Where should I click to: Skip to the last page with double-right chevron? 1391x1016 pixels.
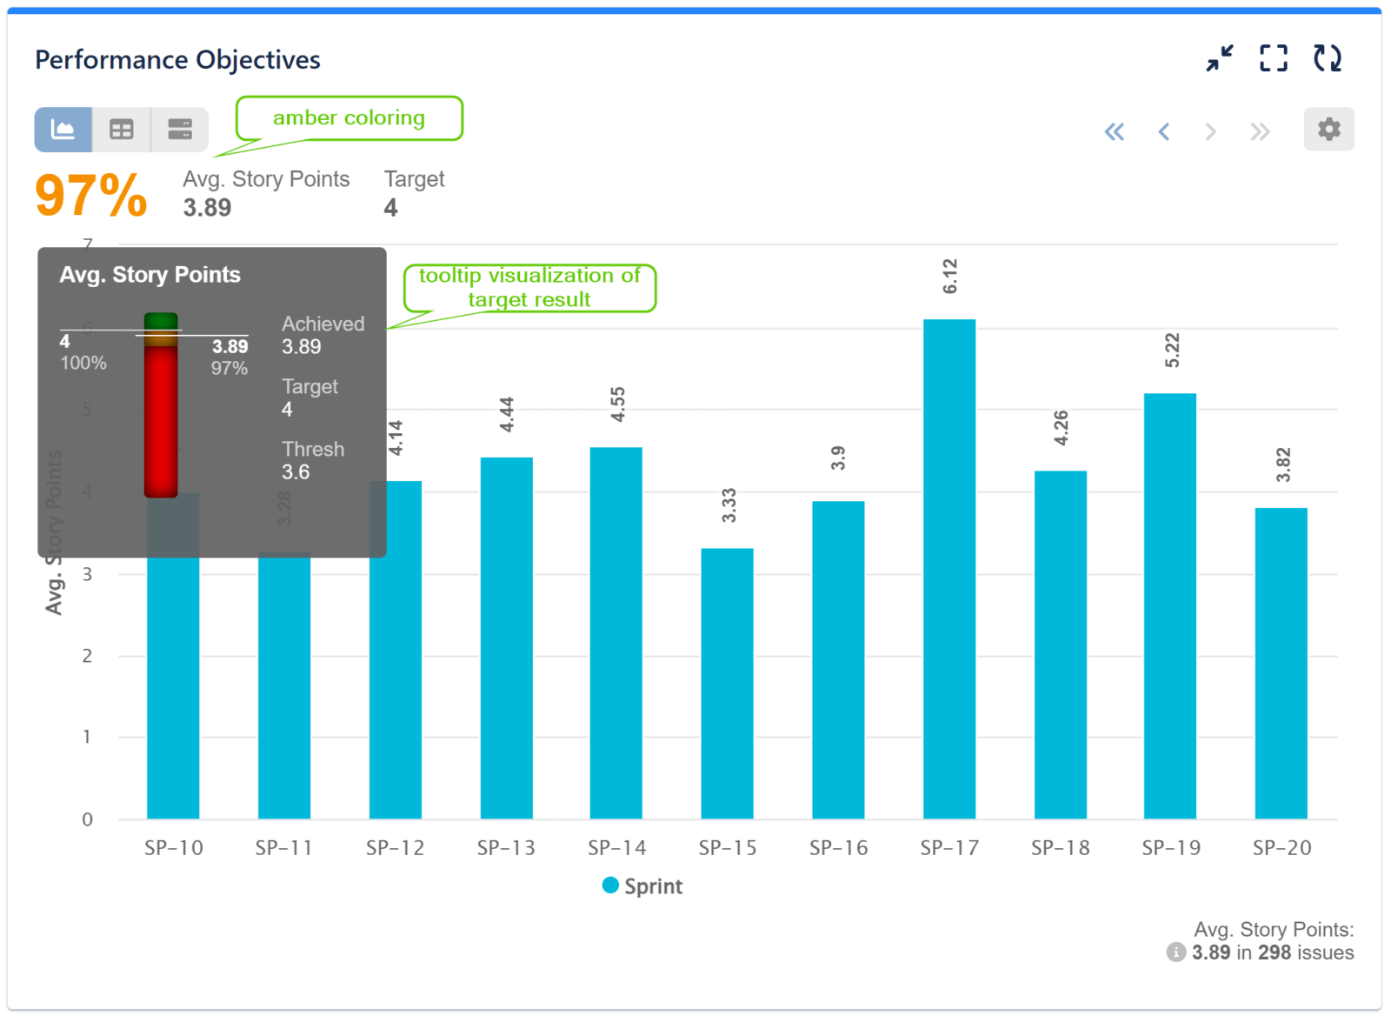[x=1260, y=131]
